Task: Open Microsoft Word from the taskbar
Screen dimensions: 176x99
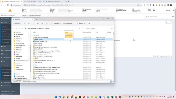Action: point(100,97)
